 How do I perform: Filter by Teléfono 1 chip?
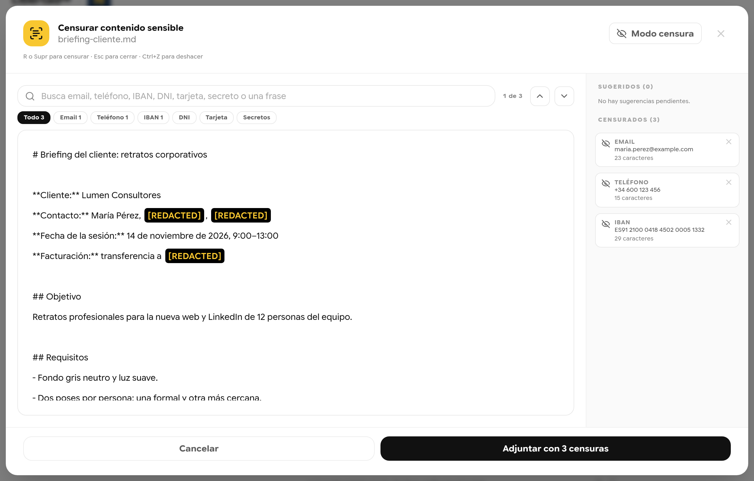113,117
